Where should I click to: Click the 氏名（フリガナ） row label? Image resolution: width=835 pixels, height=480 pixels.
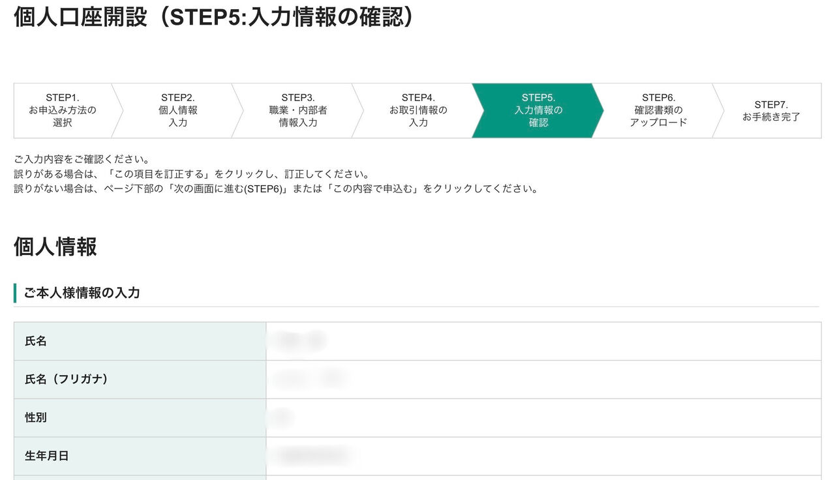pyautogui.click(x=66, y=379)
